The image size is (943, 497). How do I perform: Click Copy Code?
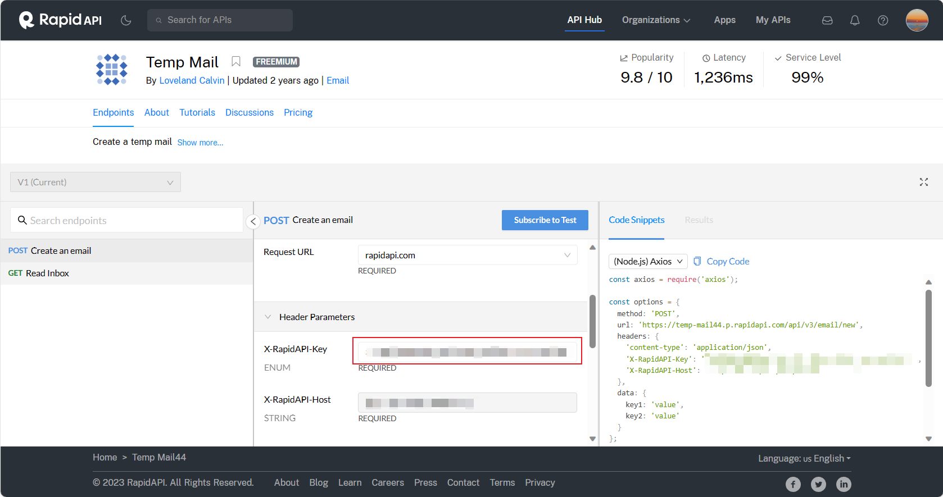tap(721, 261)
